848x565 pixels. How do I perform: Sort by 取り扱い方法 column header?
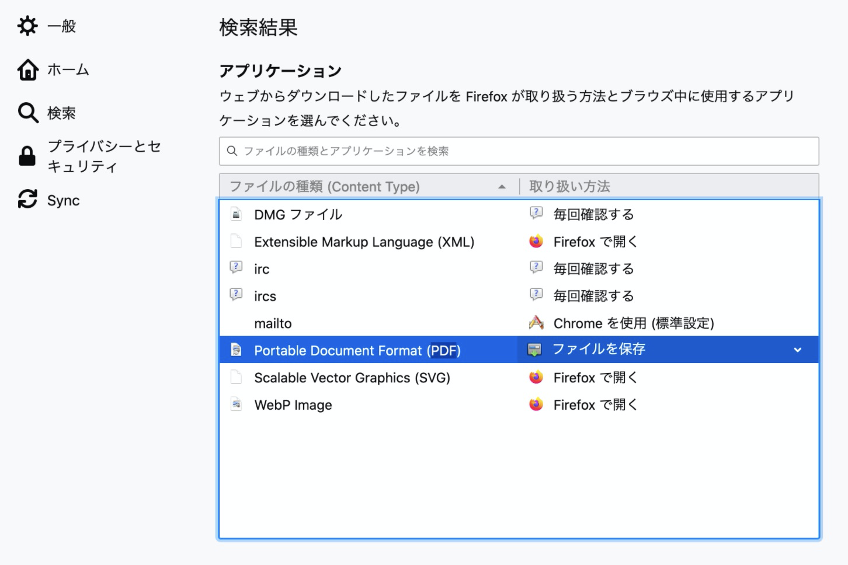tap(669, 187)
